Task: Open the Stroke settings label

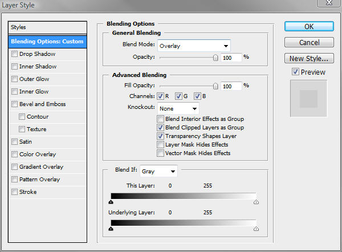Action: [28, 192]
